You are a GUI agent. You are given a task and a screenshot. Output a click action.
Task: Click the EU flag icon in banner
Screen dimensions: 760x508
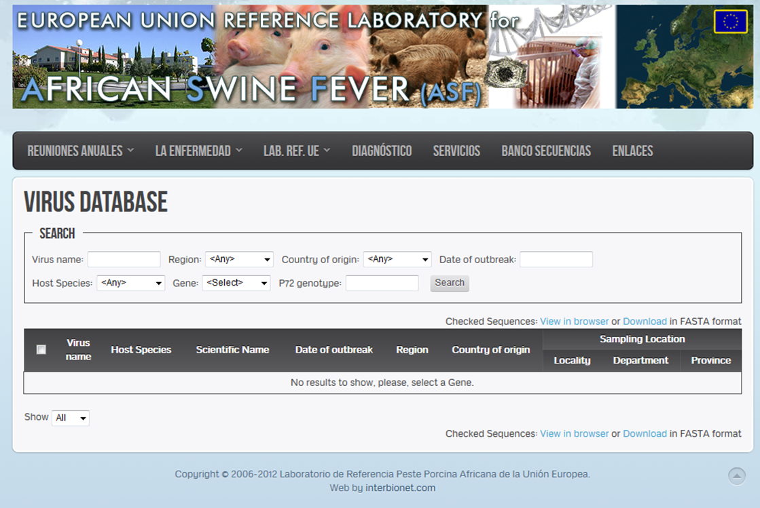(730, 22)
